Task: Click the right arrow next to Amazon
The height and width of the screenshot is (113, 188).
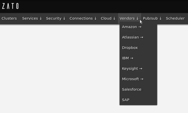Action: 140,27
